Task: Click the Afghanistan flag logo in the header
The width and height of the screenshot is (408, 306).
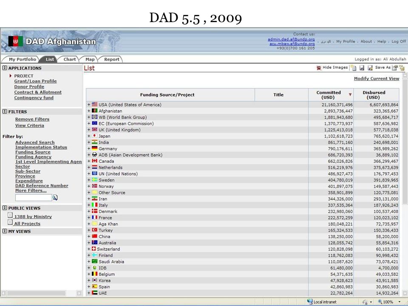Action: pos(15,41)
